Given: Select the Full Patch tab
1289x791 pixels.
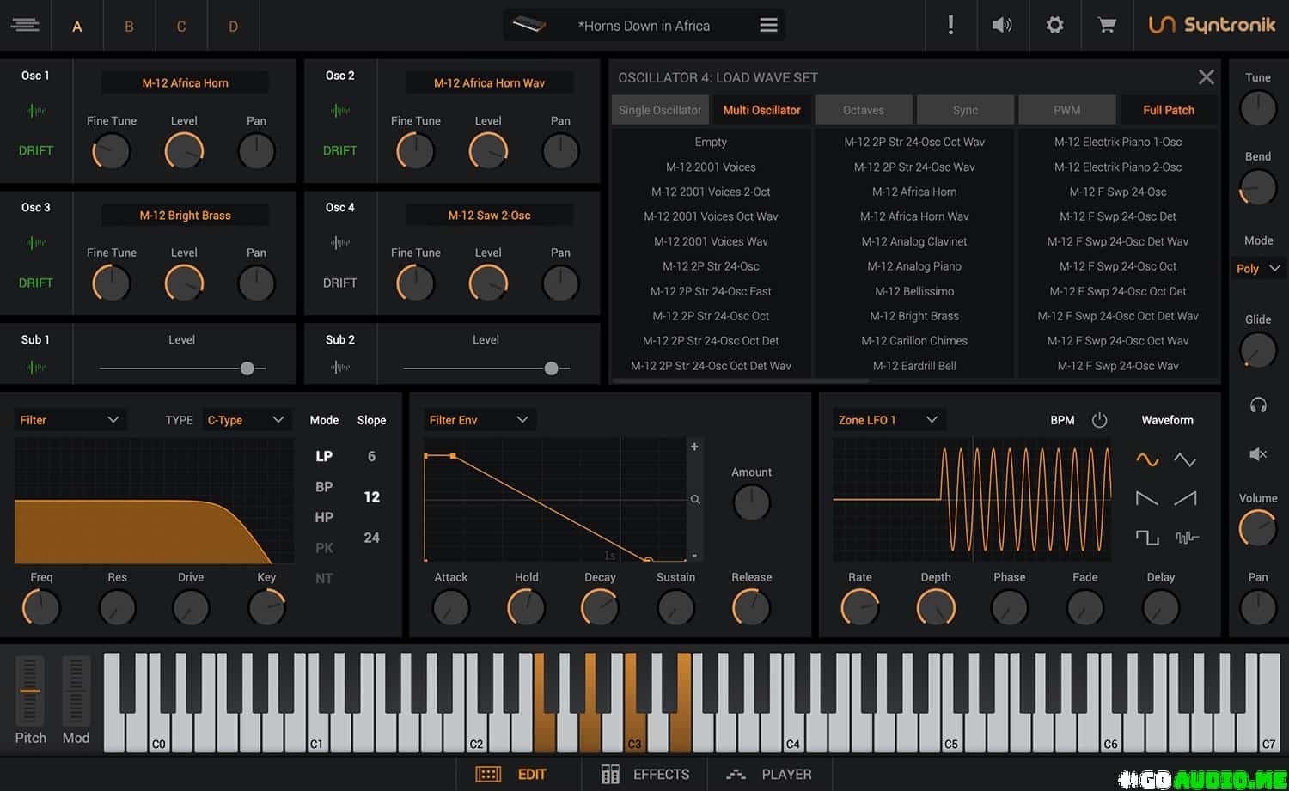Looking at the screenshot, I should tap(1168, 110).
